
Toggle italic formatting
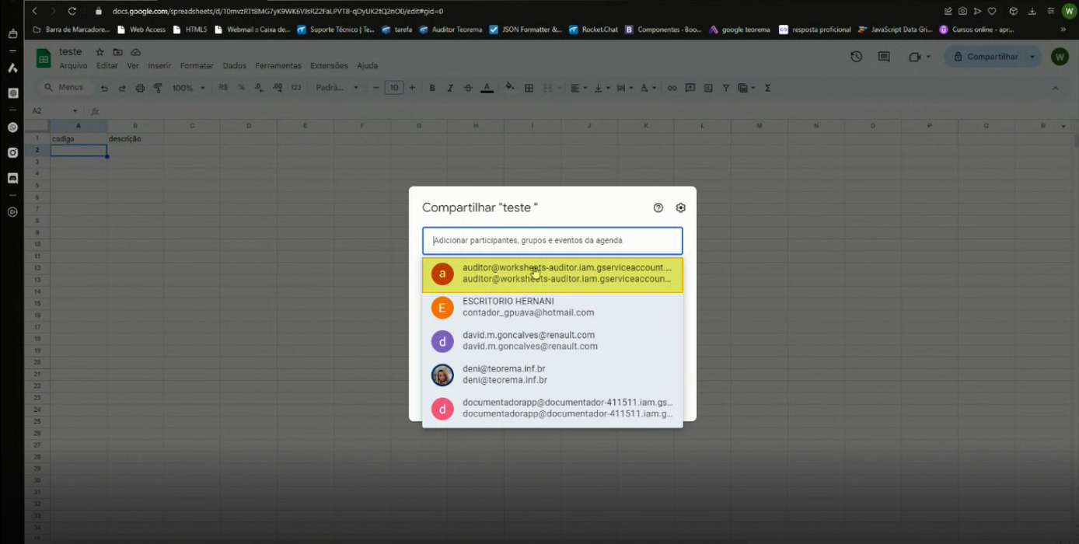[x=450, y=88]
